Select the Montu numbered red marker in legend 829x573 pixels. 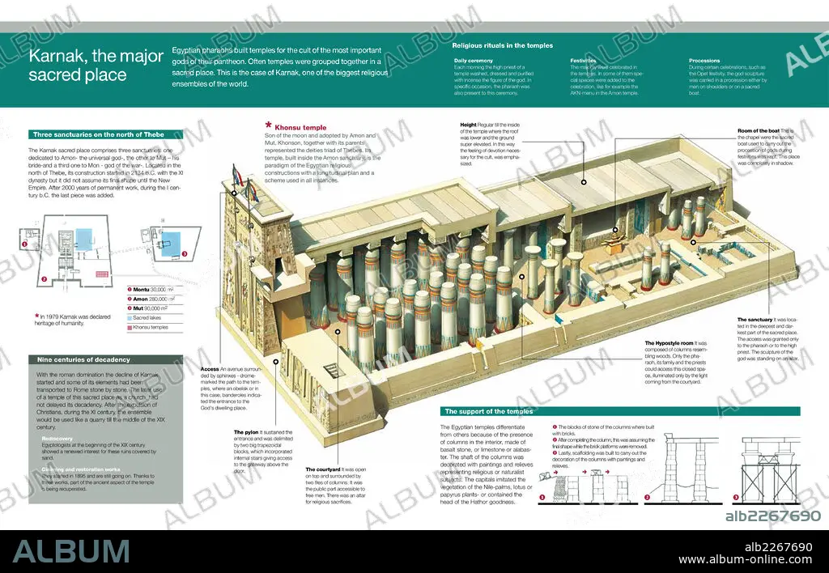130,290
